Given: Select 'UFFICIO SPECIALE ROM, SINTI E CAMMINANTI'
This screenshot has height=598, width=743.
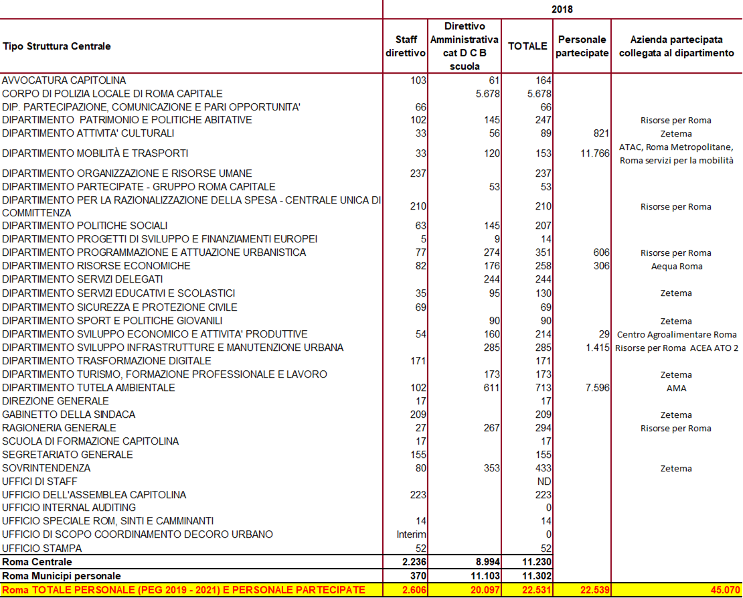Looking at the screenshot, I should coord(108,521).
